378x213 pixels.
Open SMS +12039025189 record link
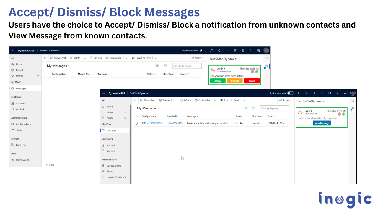pos(151,123)
